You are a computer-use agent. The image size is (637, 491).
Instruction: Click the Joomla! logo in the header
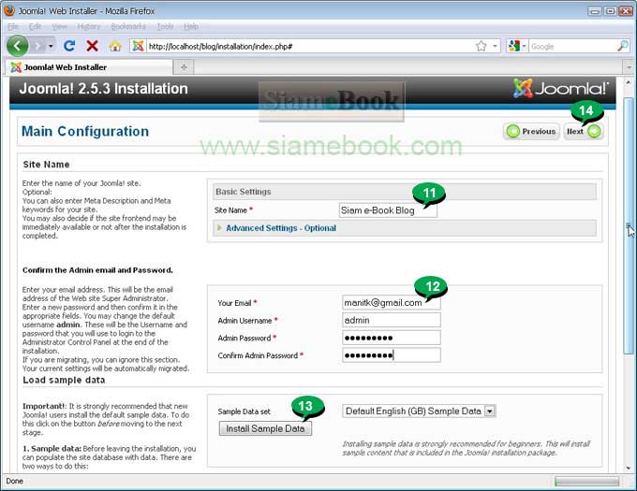(x=561, y=89)
